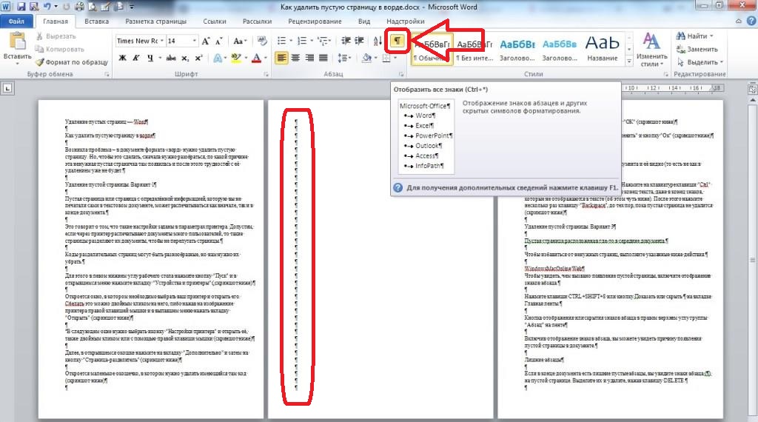Screen dimensions: 758x422
Task: Open Абзац paragraph dialog launcher
Action: coord(401,75)
